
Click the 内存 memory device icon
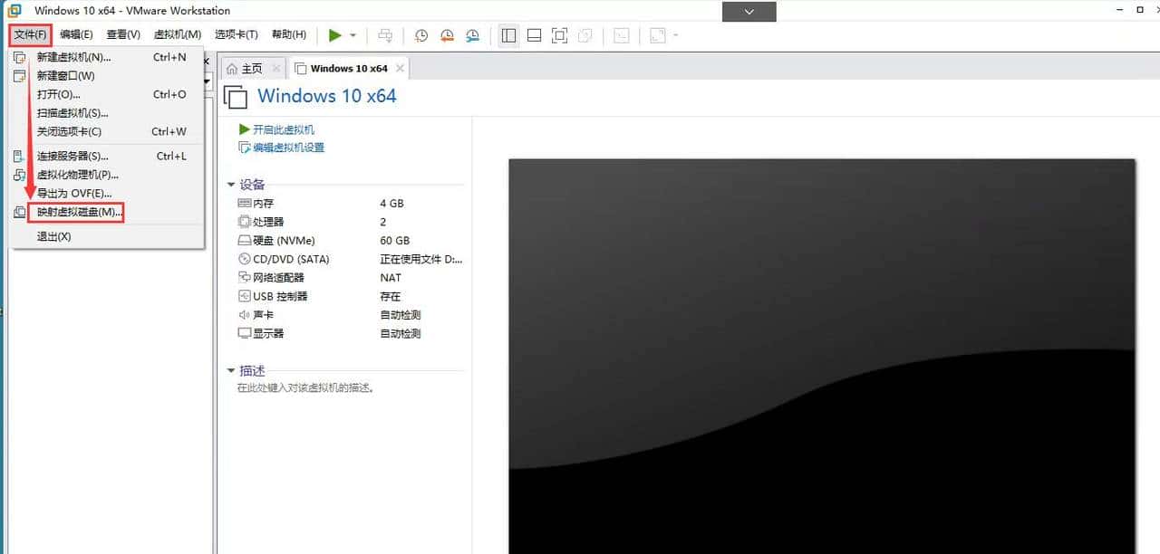click(x=245, y=203)
